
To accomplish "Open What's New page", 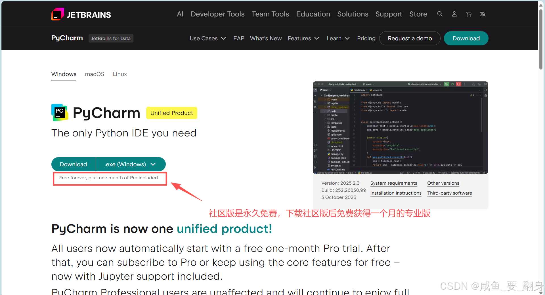I will (266, 38).
